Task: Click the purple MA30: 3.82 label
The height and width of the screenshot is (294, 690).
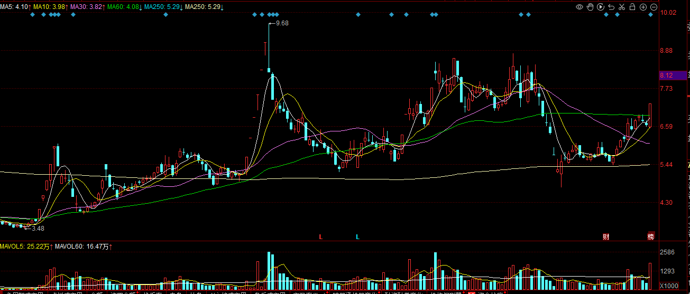Action: pyautogui.click(x=87, y=6)
